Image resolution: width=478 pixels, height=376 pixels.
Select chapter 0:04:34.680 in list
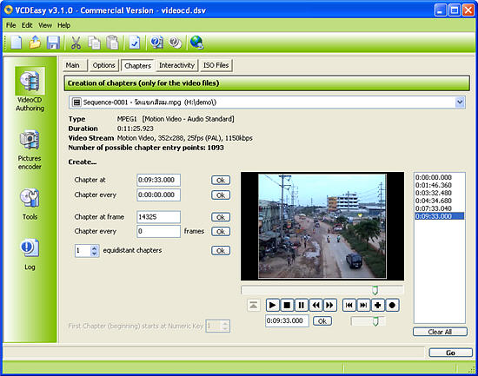click(x=439, y=201)
